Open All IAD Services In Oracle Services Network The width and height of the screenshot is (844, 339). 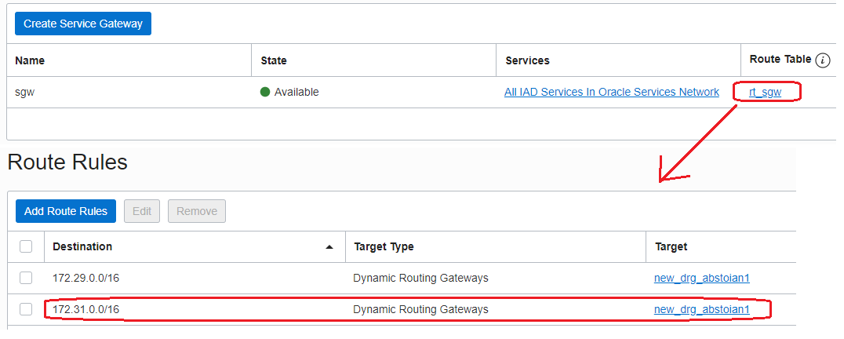click(x=611, y=92)
